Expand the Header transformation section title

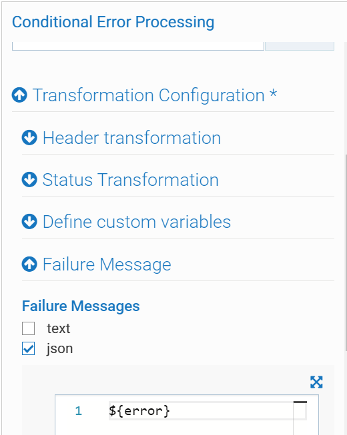tap(131, 138)
